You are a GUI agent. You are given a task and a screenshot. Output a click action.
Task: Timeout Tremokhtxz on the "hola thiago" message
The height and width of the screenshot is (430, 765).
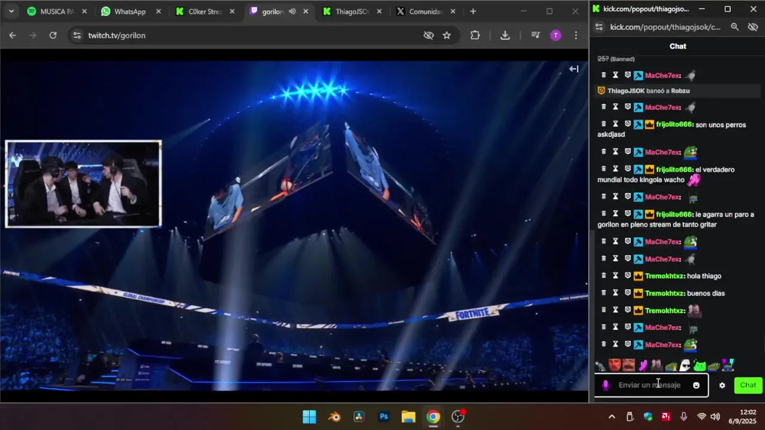tap(615, 276)
